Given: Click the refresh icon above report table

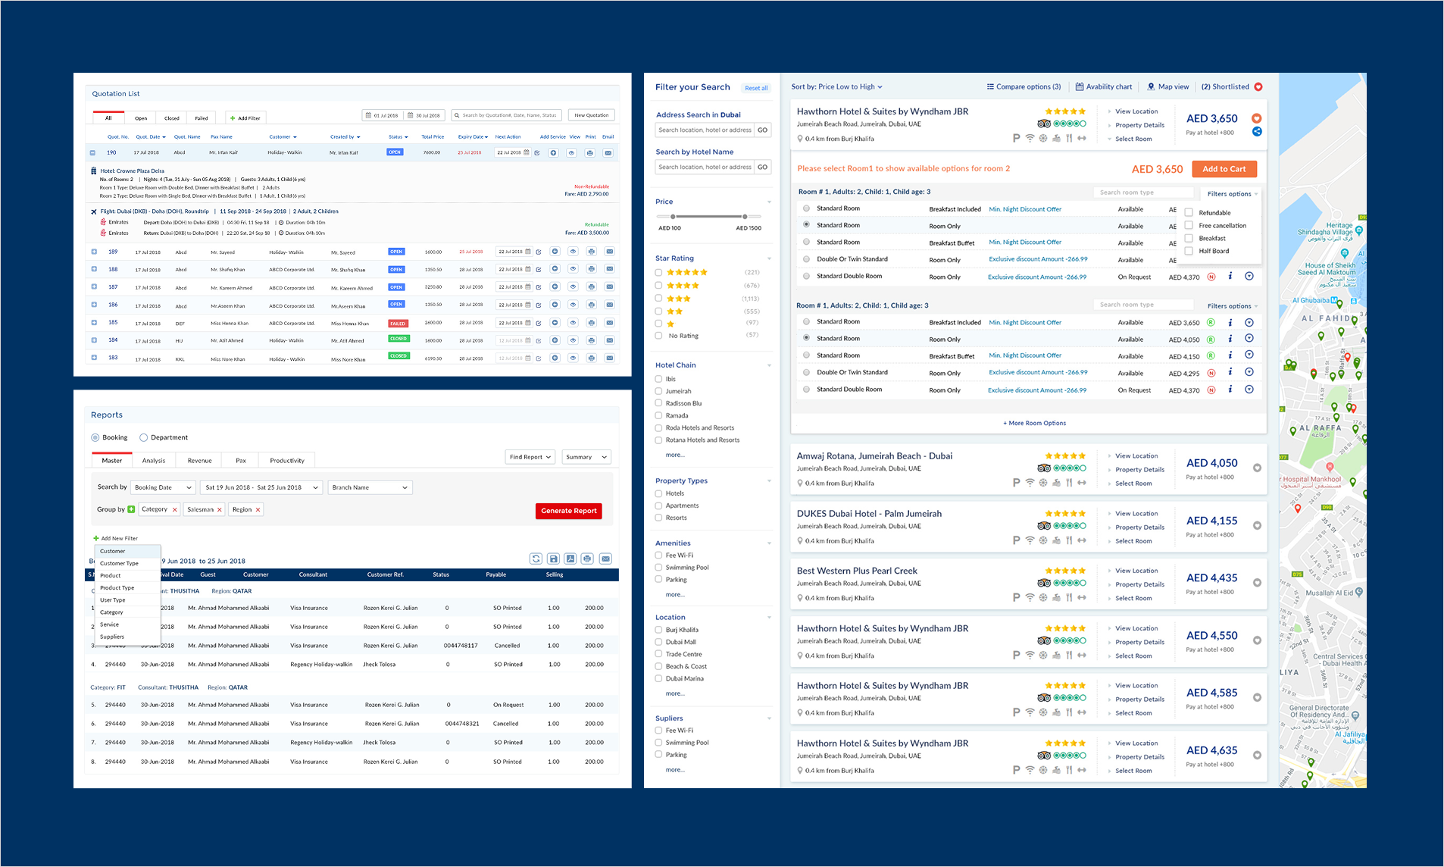Looking at the screenshot, I should point(536,559).
